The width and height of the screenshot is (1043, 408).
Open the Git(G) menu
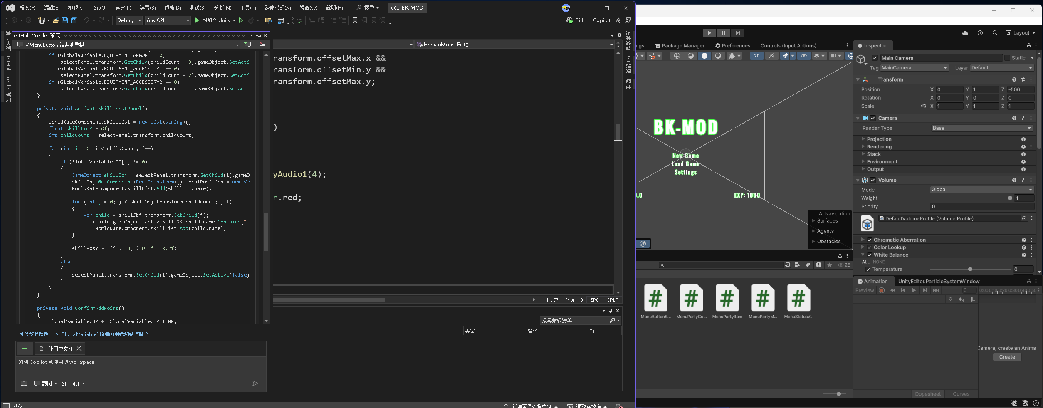(x=100, y=8)
